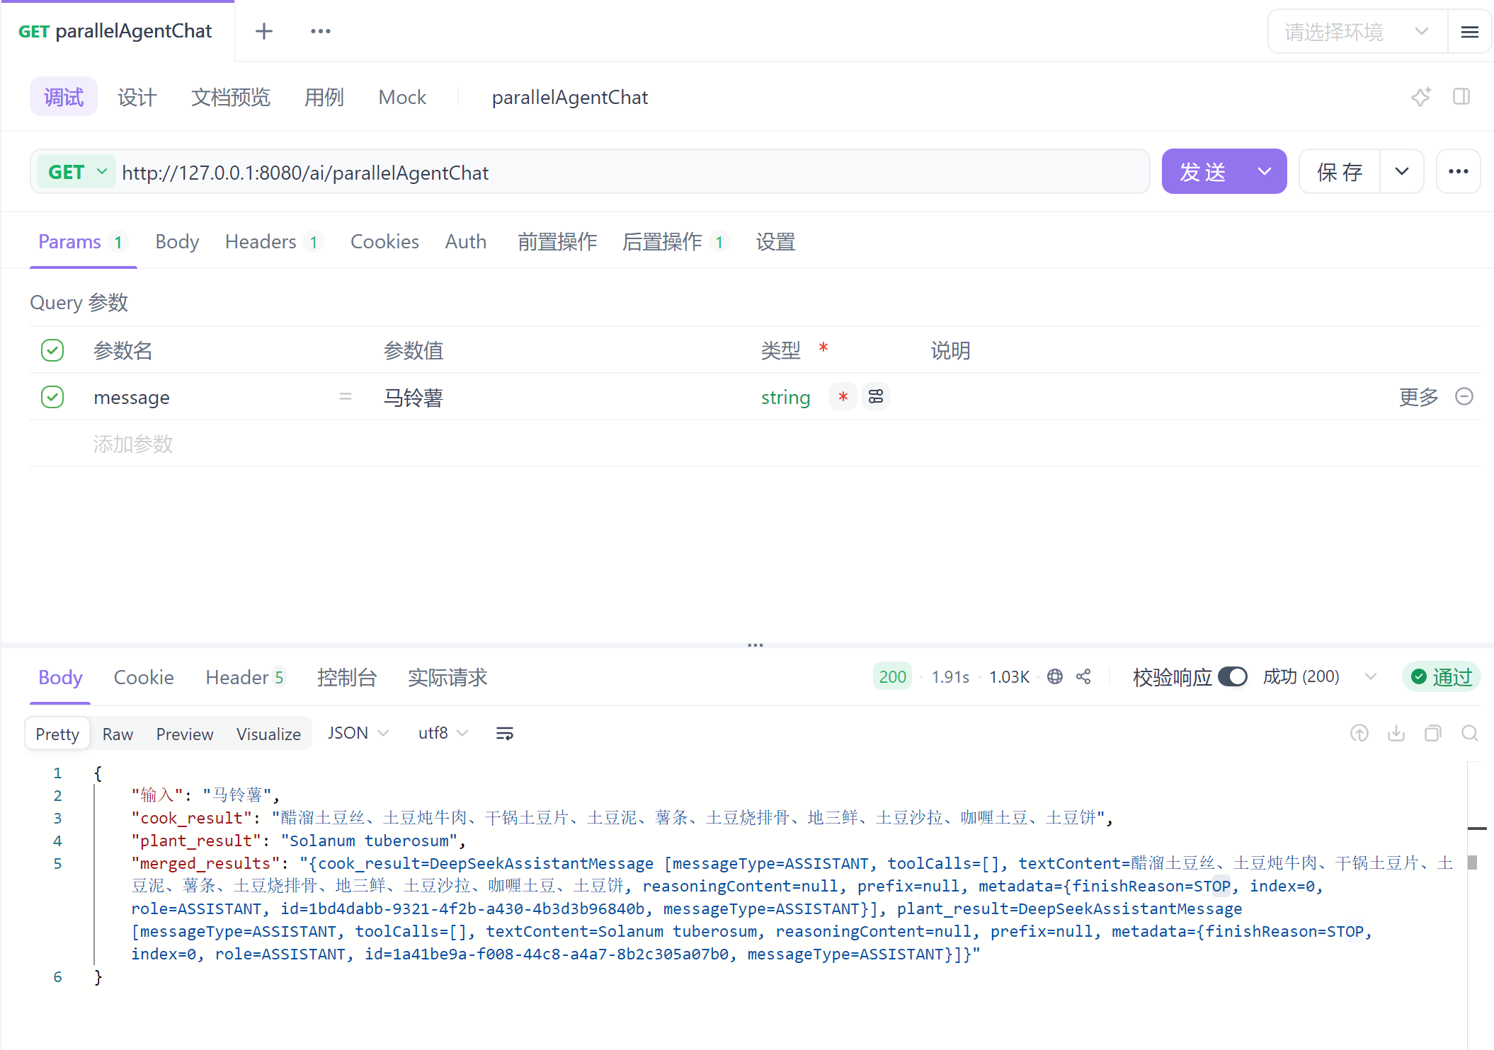The height and width of the screenshot is (1050, 1494).
Task: Click the upload response icon
Action: pyautogui.click(x=1359, y=734)
